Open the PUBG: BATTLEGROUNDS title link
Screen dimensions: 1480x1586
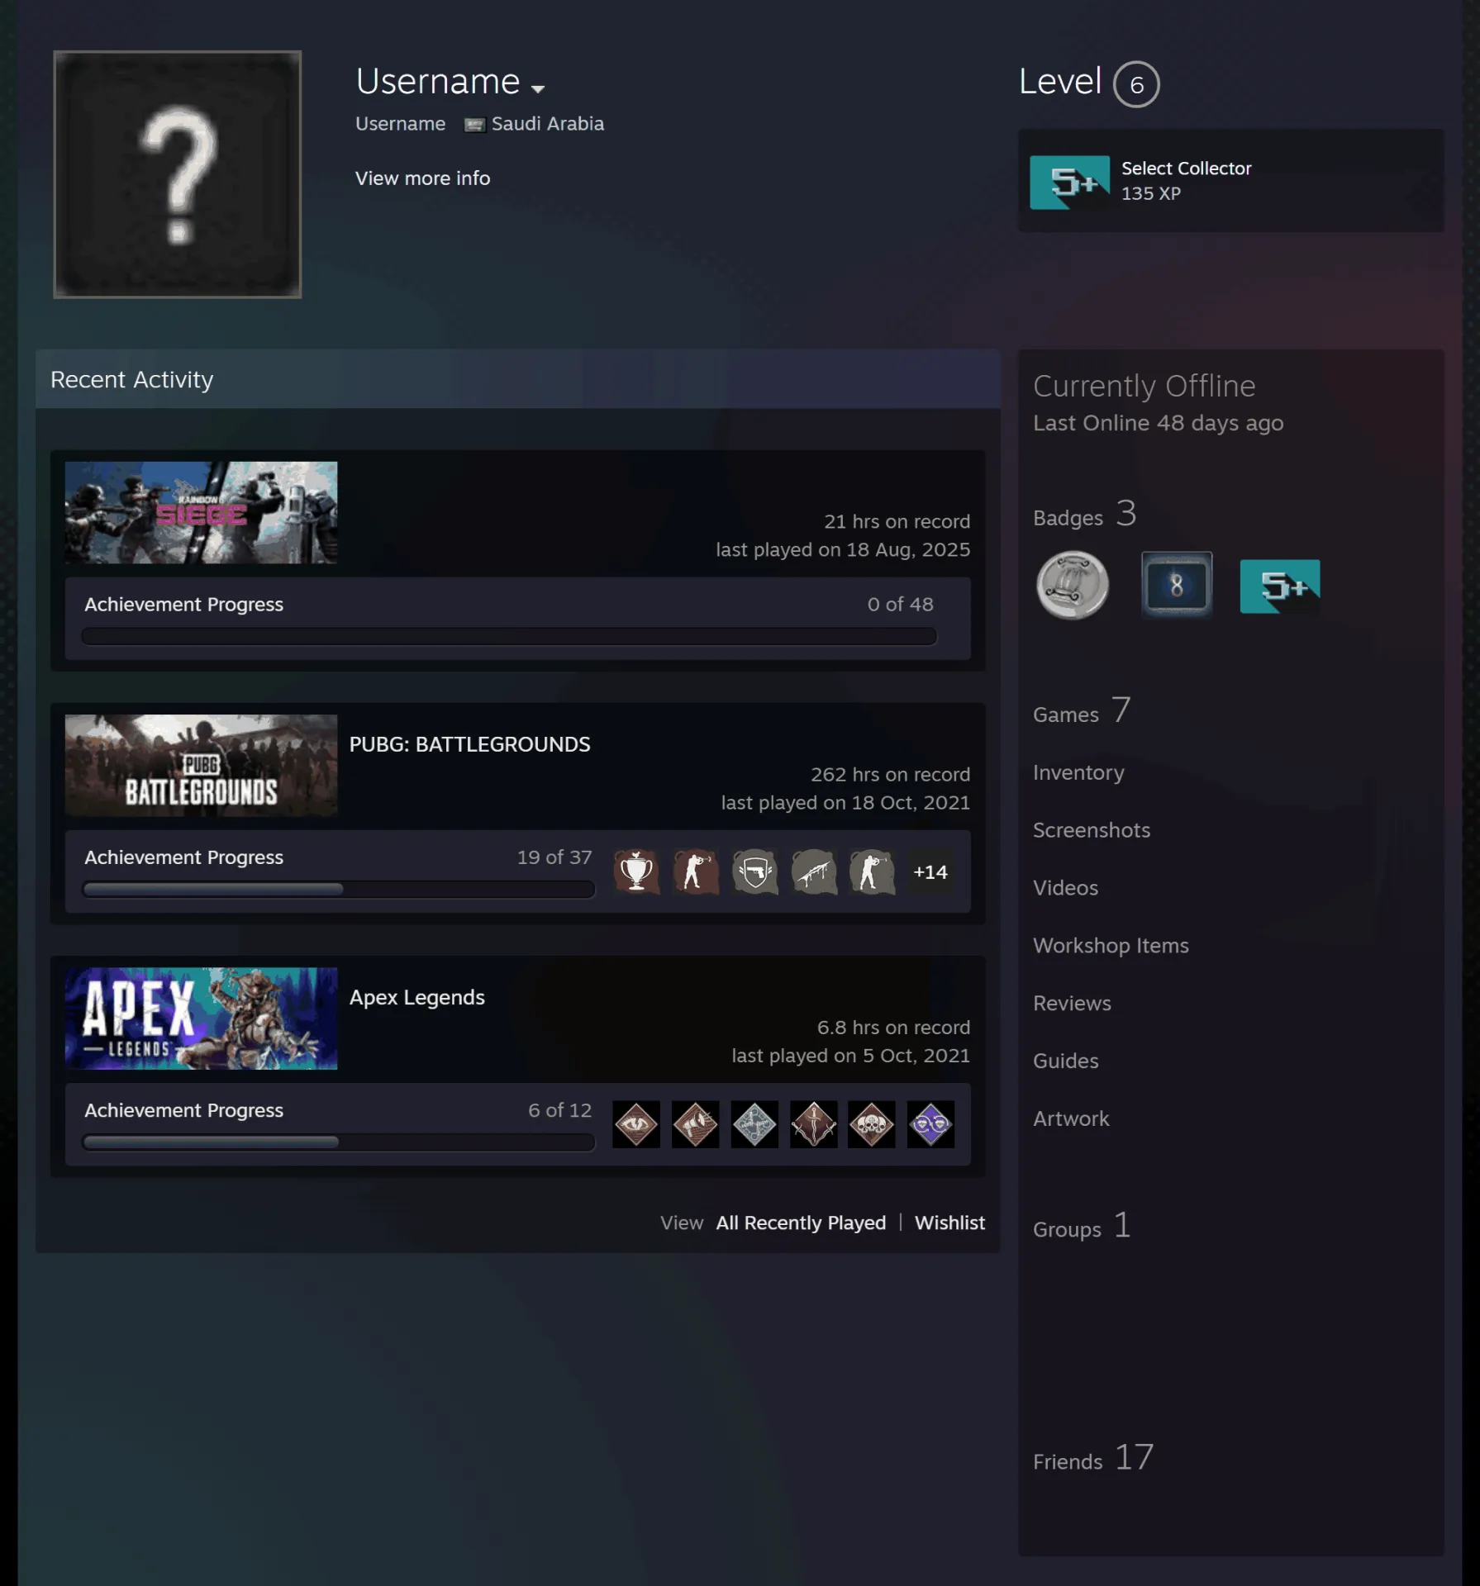(x=469, y=744)
